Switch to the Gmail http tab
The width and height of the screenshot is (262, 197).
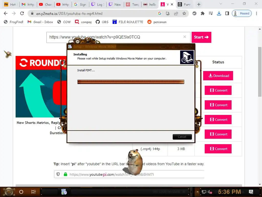[28, 5]
